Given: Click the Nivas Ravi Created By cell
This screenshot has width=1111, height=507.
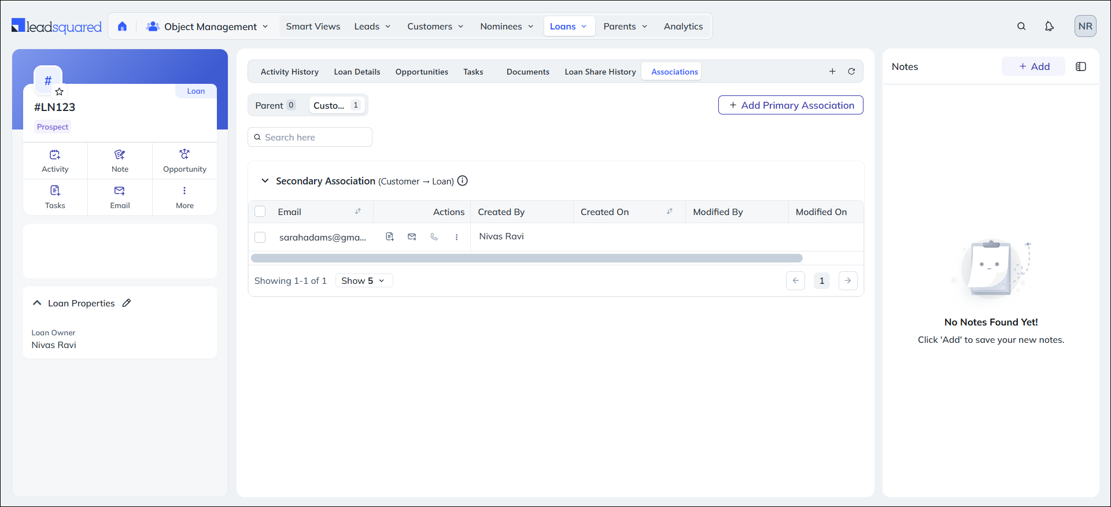Looking at the screenshot, I should pyautogui.click(x=501, y=236).
